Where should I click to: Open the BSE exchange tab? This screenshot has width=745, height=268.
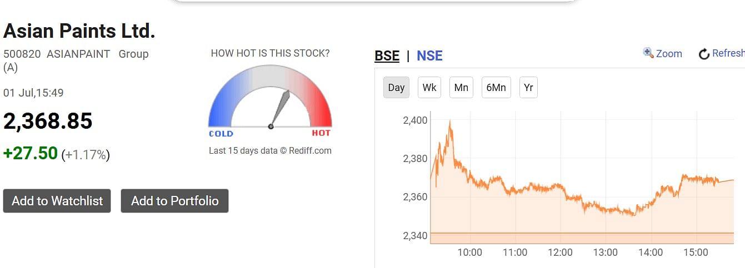[x=387, y=55]
